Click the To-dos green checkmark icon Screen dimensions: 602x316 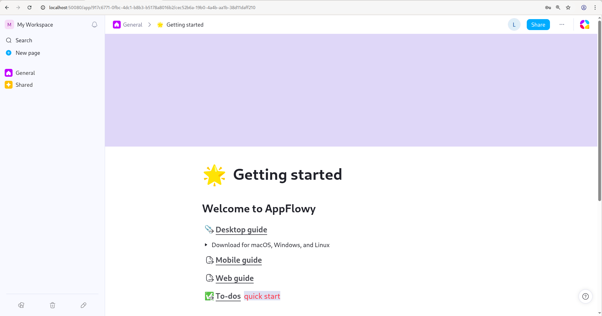209,296
